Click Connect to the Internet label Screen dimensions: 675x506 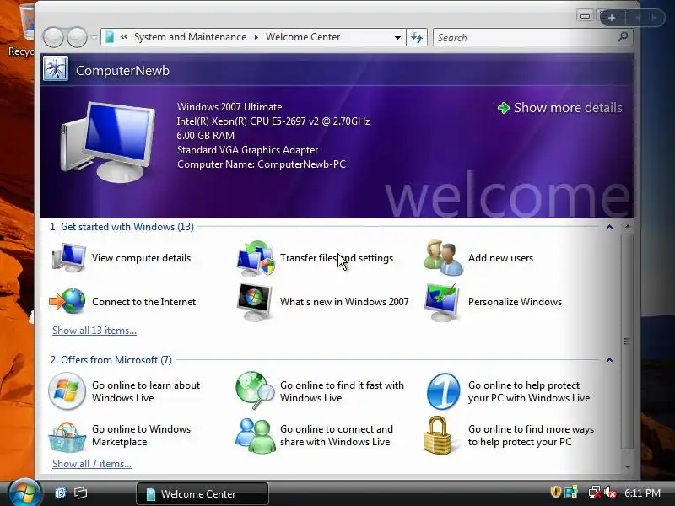[x=143, y=302]
